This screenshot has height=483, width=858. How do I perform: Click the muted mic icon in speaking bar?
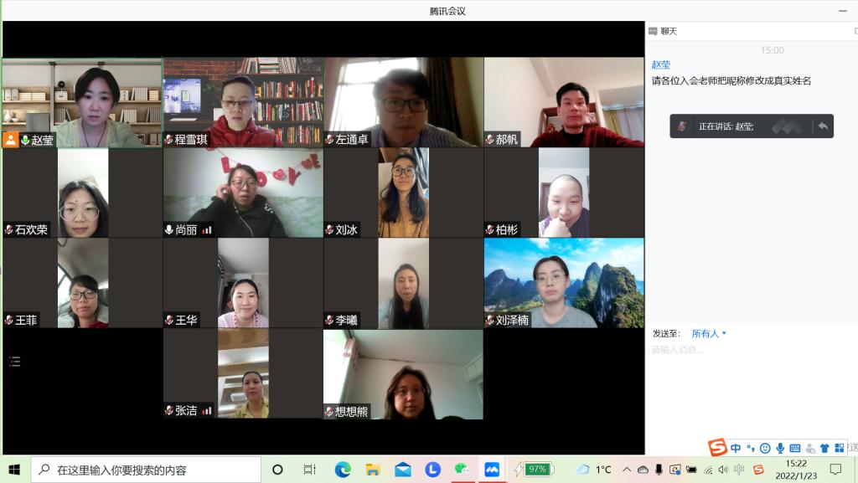pos(683,126)
